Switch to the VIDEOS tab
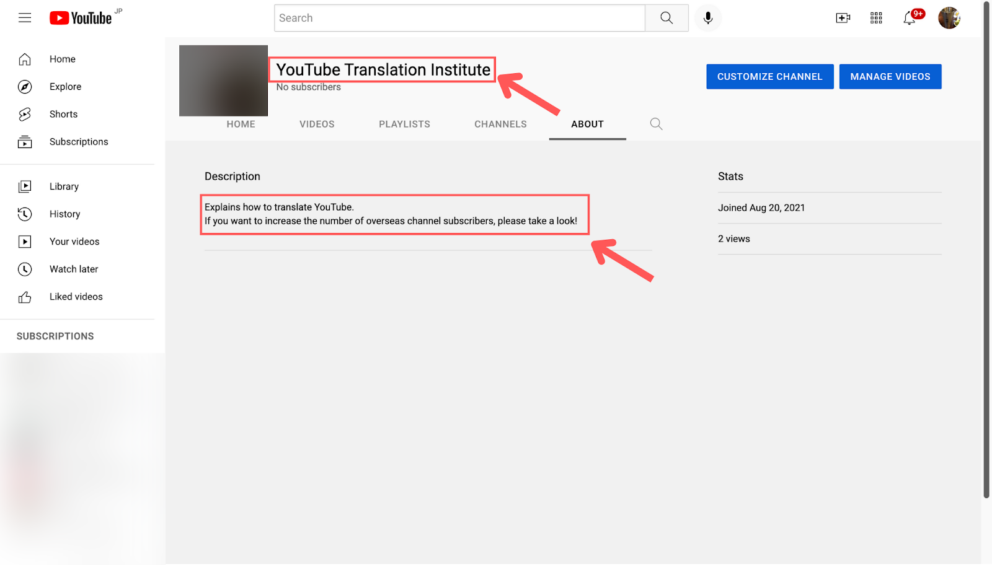992x565 pixels. (x=317, y=124)
